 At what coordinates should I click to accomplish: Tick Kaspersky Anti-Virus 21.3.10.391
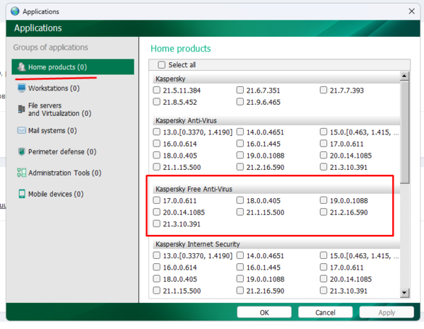pos(324,167)
